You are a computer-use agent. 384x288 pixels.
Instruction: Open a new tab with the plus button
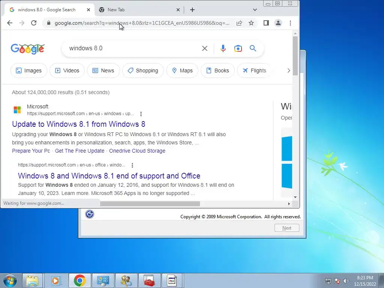[x=192, y=10]
